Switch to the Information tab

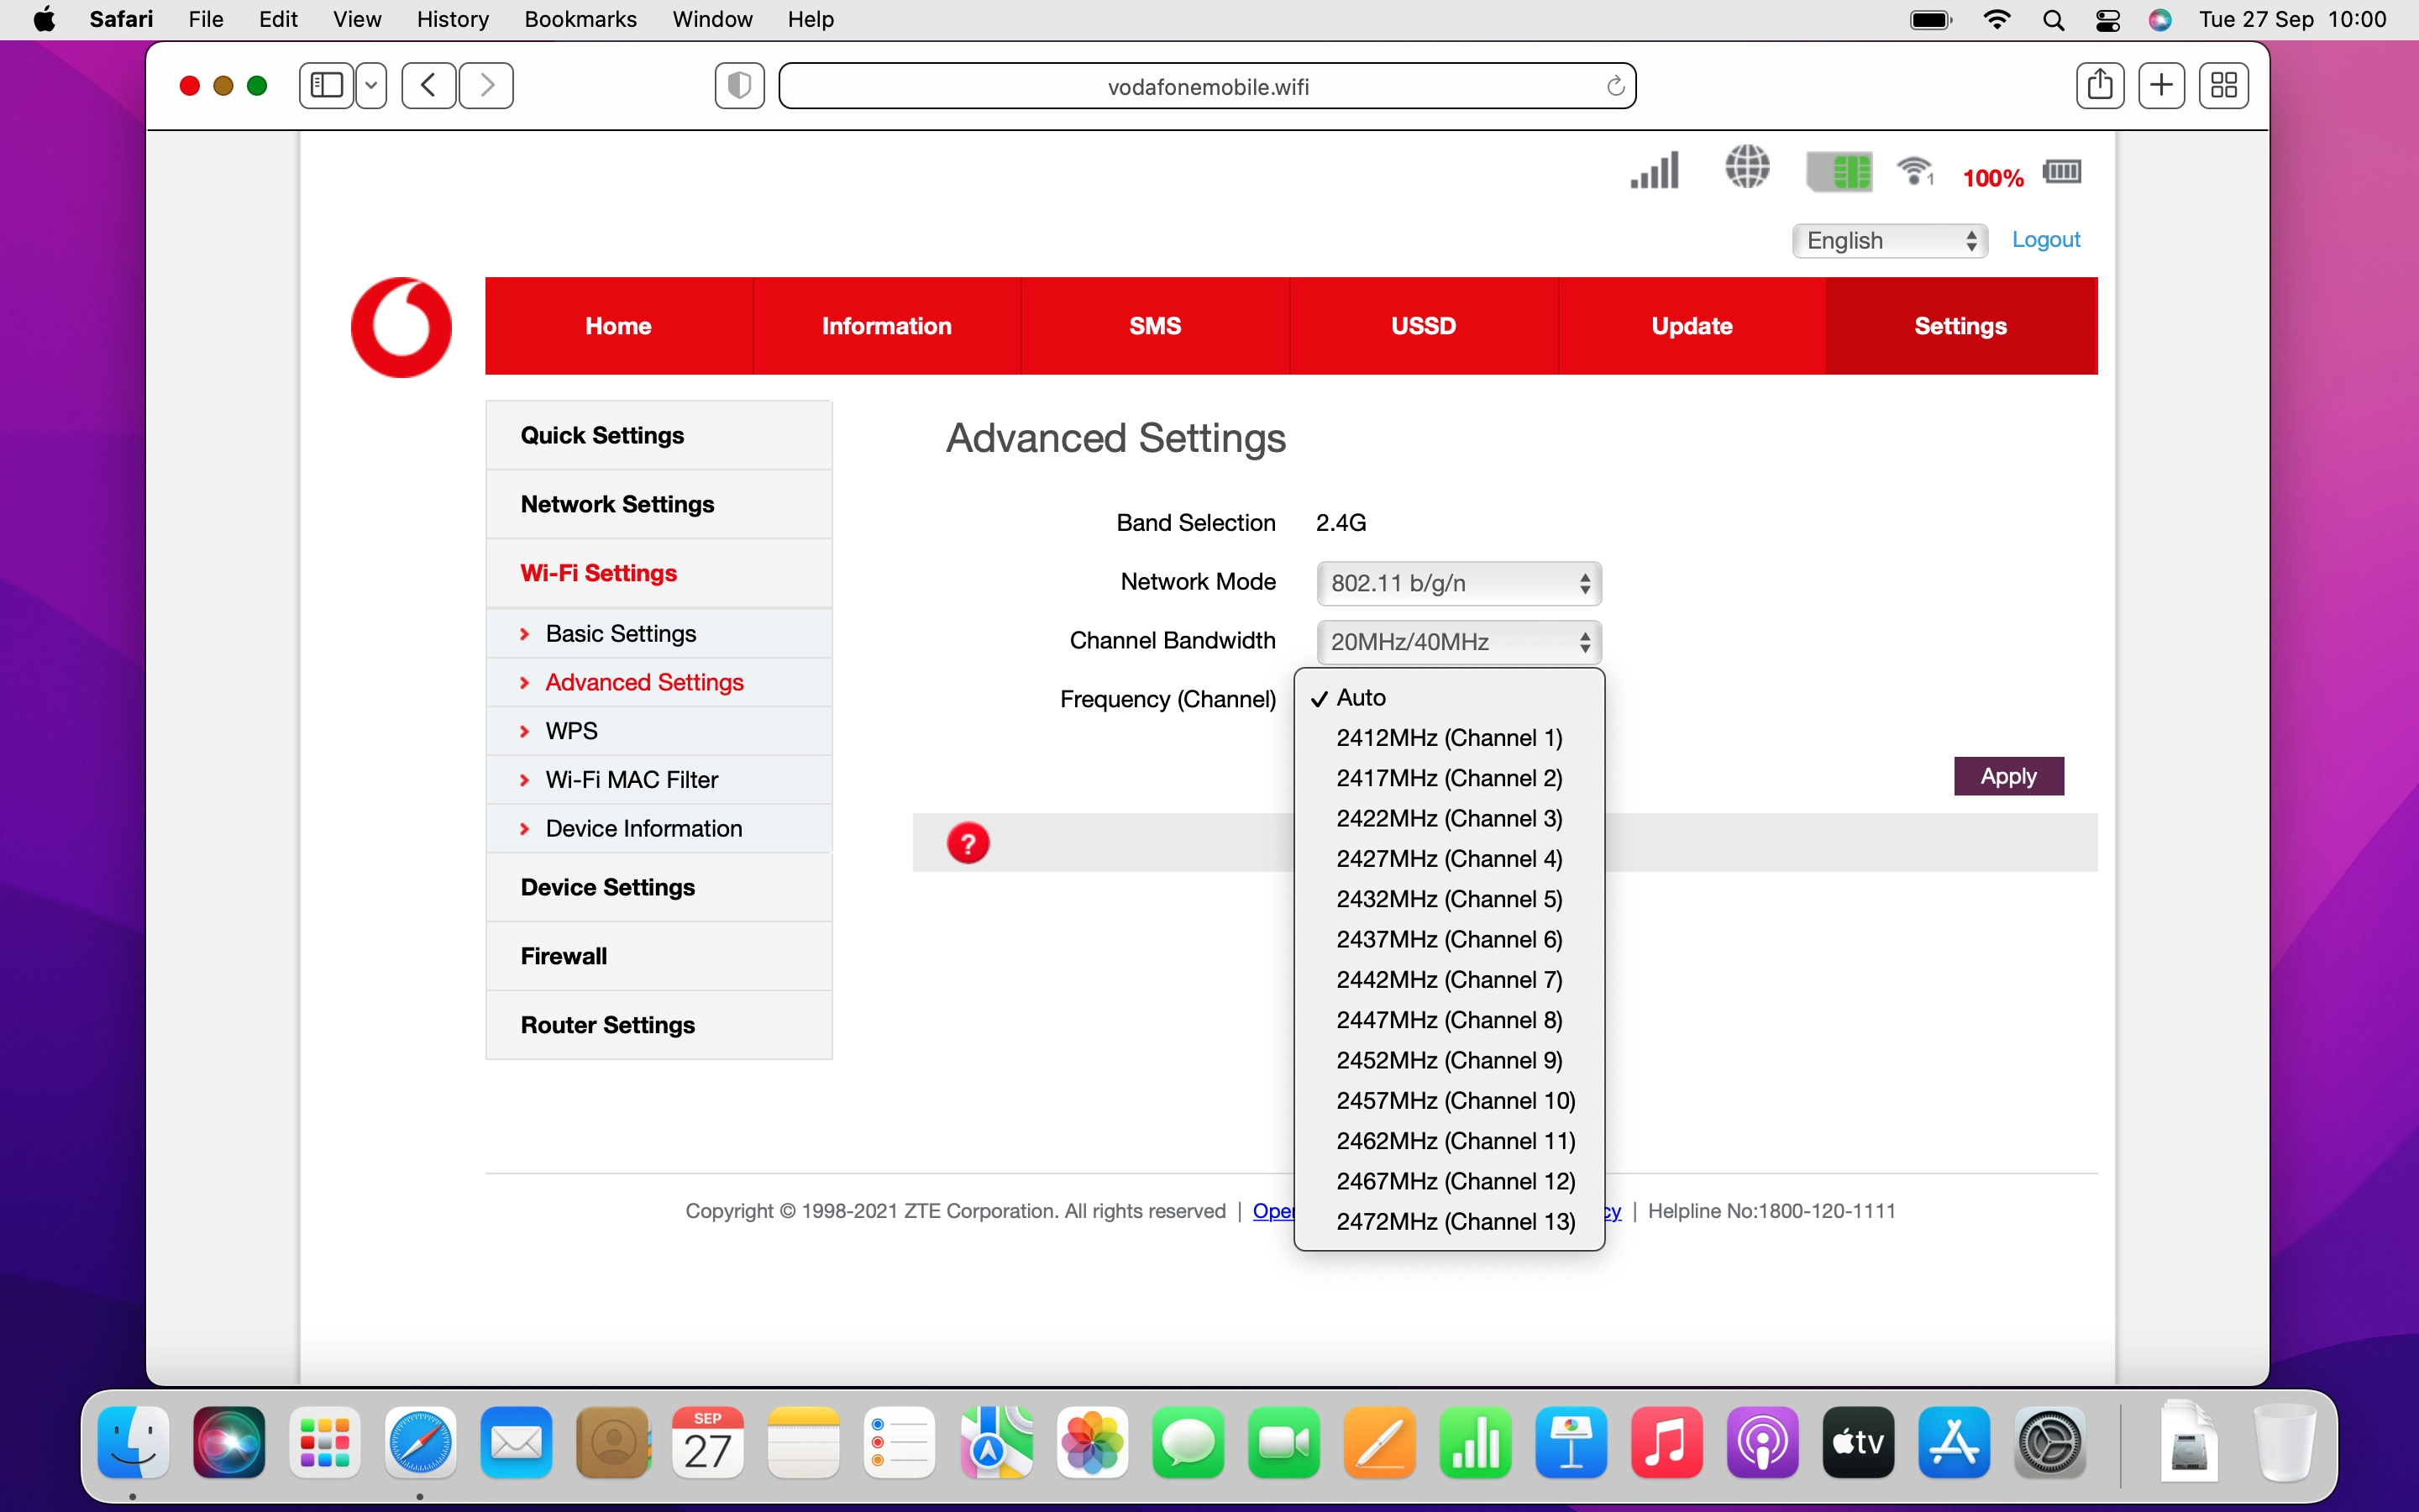pyautogui.click(x=885, y=326)
